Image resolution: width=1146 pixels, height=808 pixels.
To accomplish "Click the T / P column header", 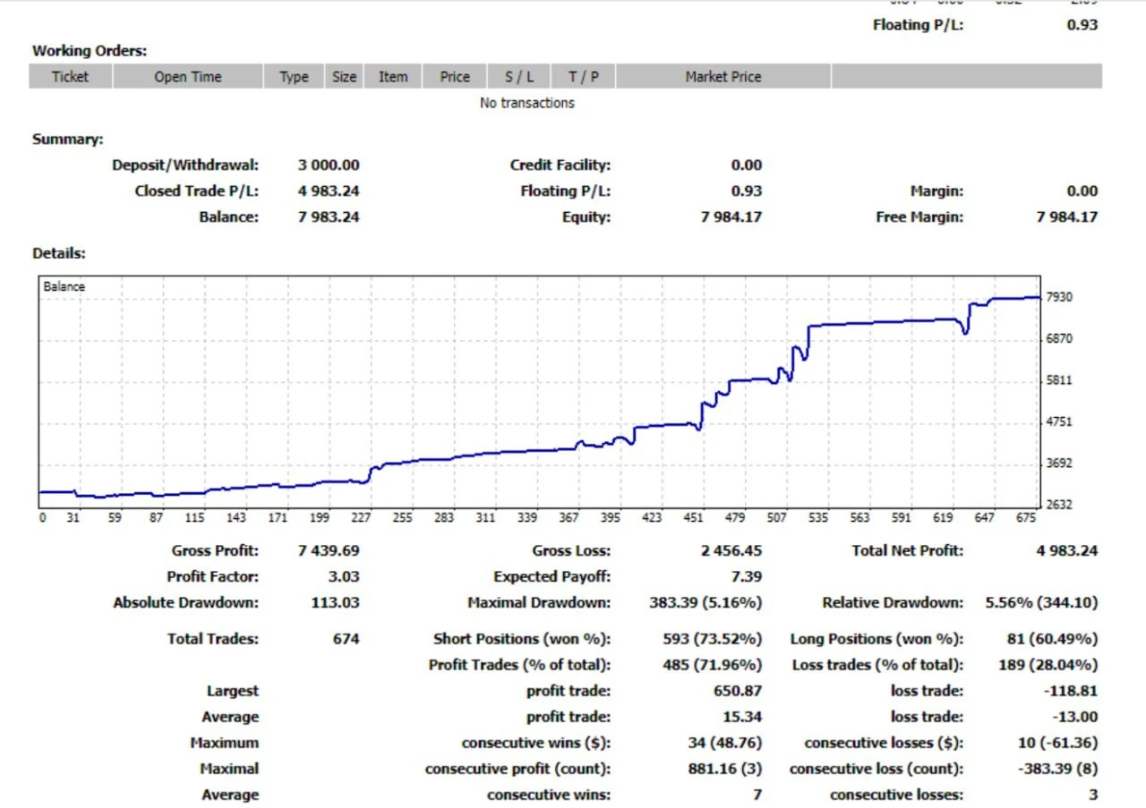I will (583, 77).
